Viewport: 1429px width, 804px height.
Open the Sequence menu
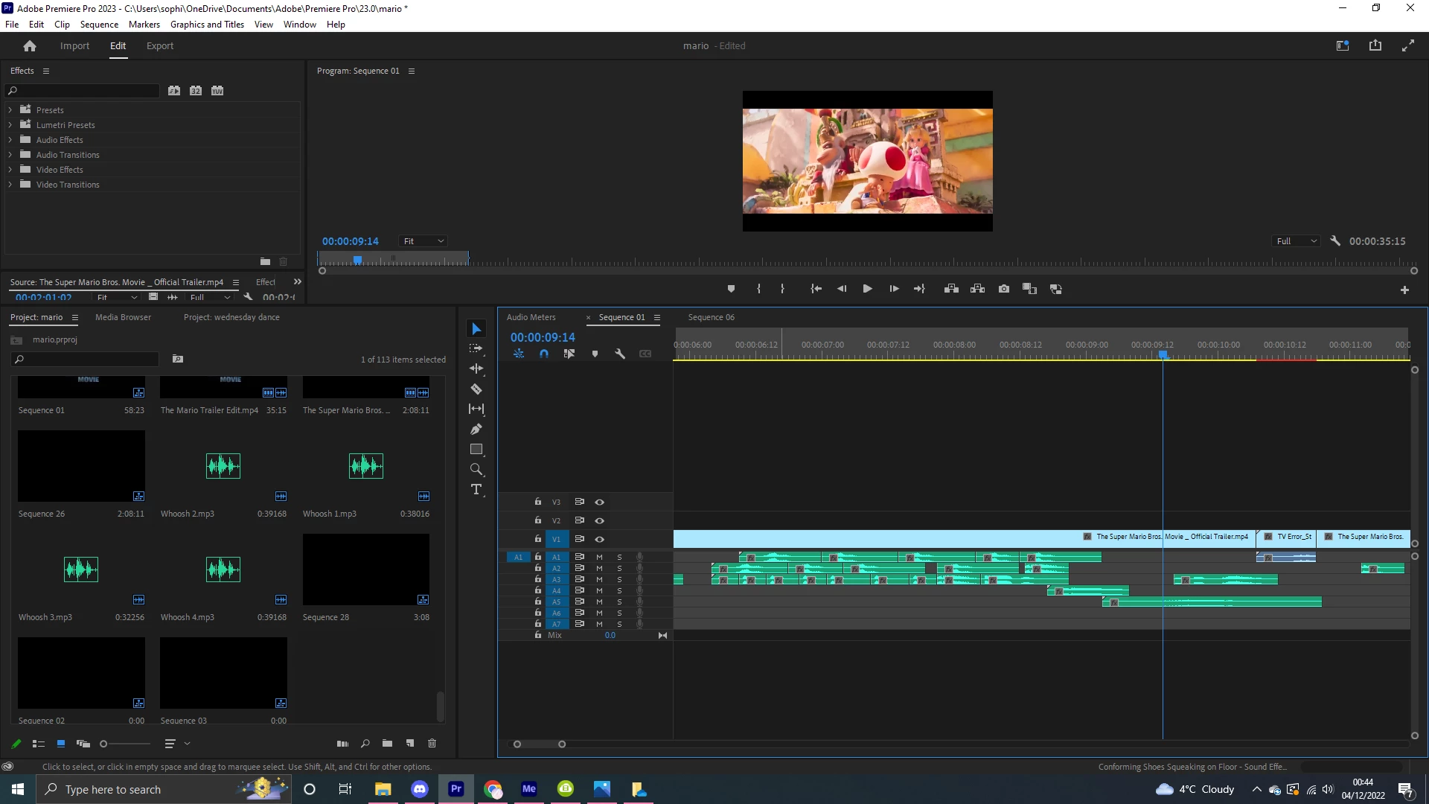[99, 25]
